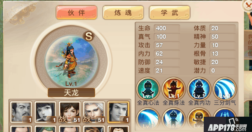This screenshot has width=252, height=132.
Task: Select the white-haired companion marked 战
Action: (94, 112)
